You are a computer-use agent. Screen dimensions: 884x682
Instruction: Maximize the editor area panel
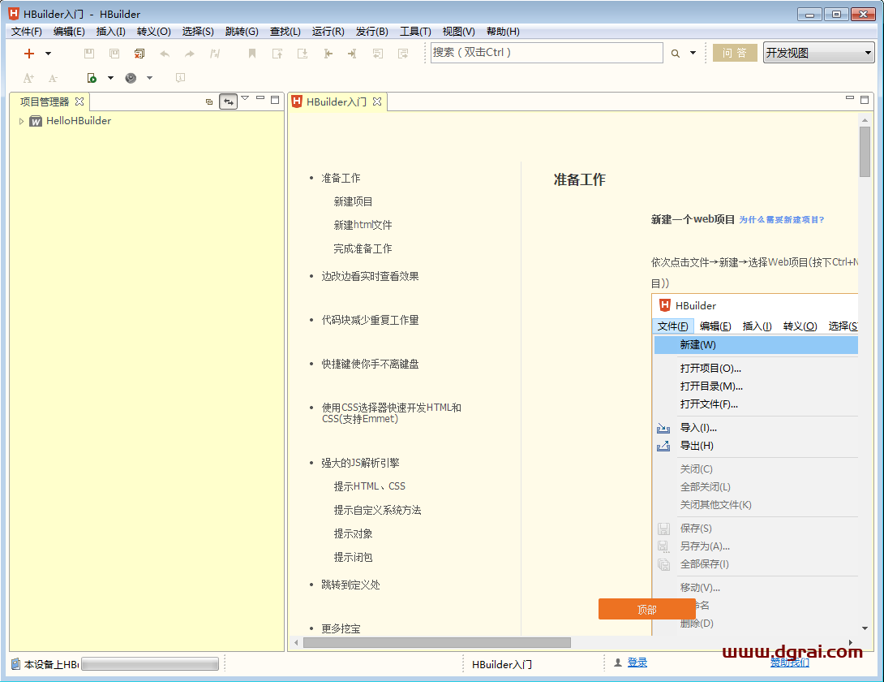[x=865, y=100]
